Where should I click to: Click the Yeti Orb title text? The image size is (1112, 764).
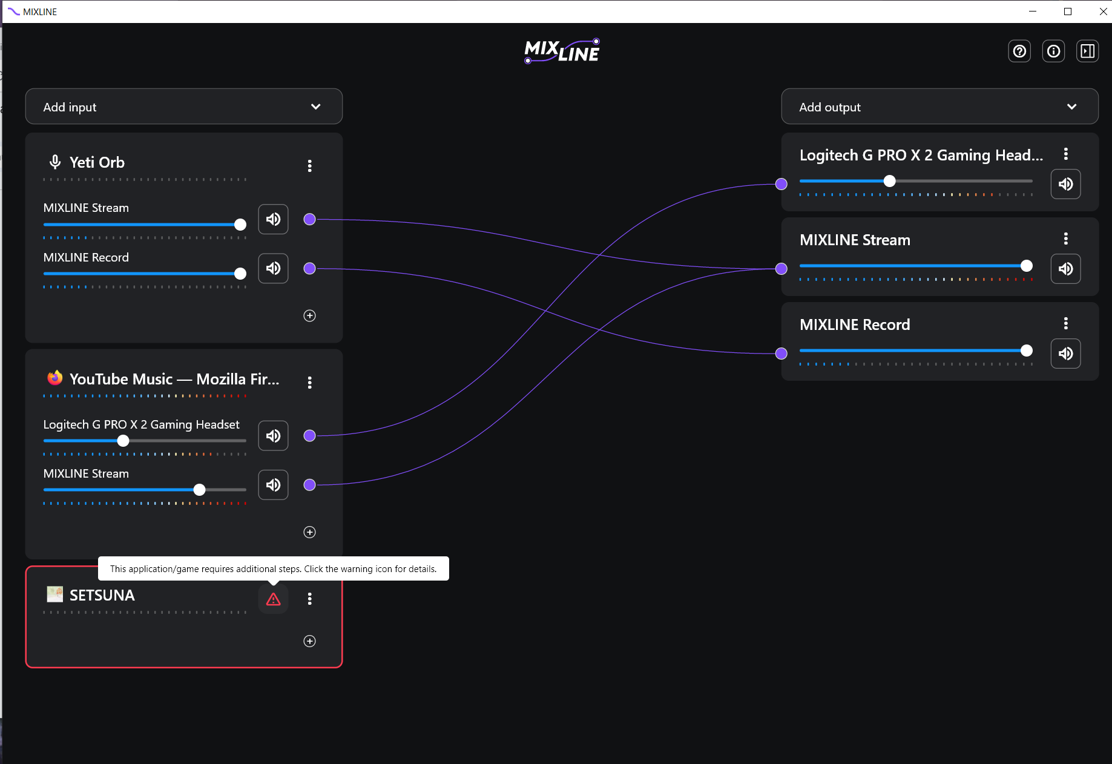tap(97, 162)
